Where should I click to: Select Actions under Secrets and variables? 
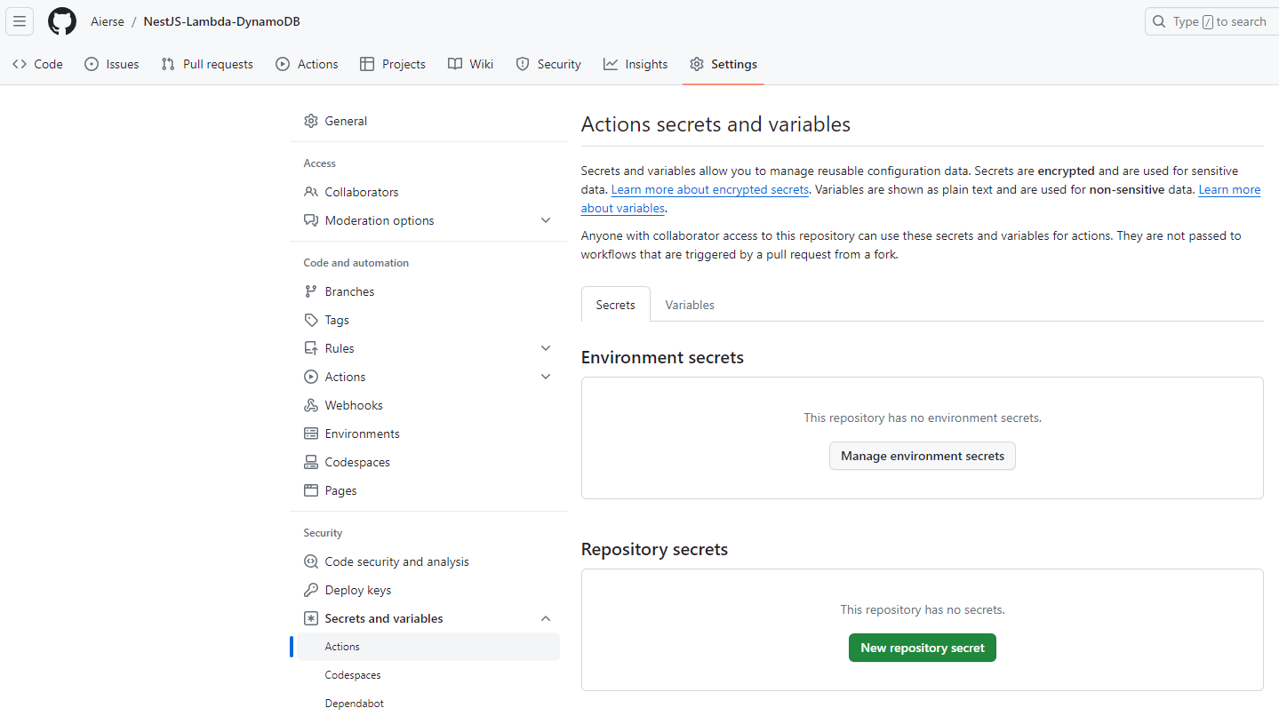428,647
